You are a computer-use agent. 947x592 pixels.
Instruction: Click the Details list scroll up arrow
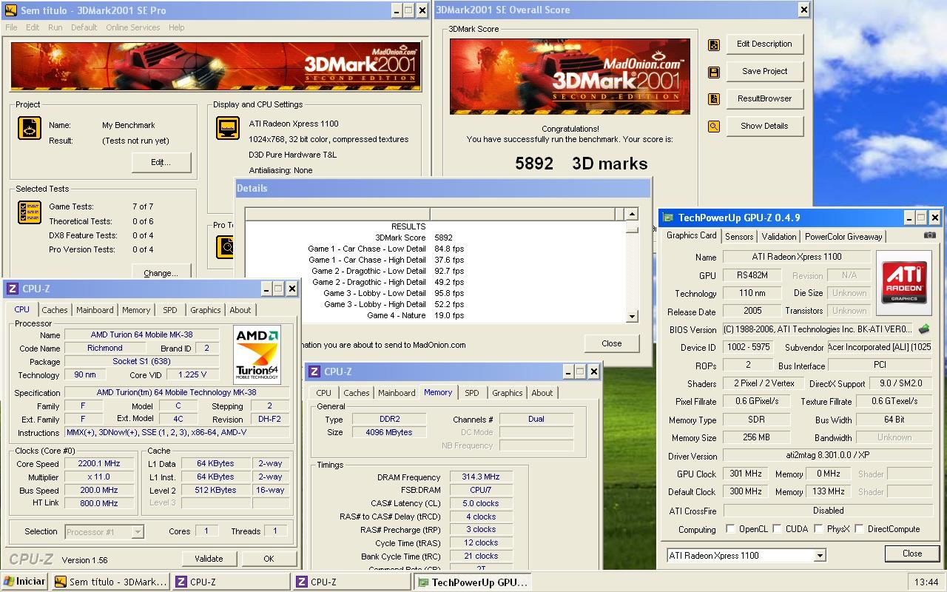click(x=631, y=215)
